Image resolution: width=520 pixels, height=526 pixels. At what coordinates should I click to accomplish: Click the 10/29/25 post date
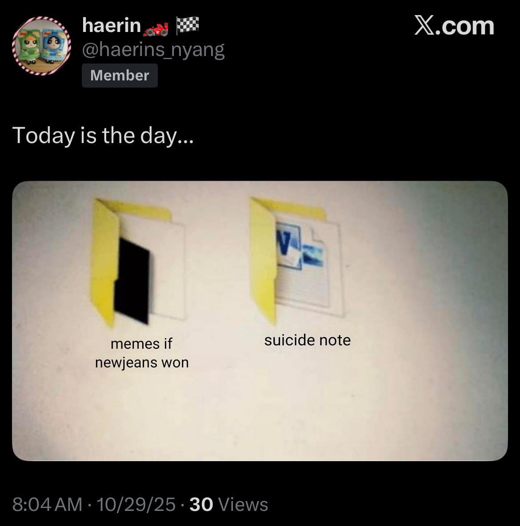pos(136,505)
